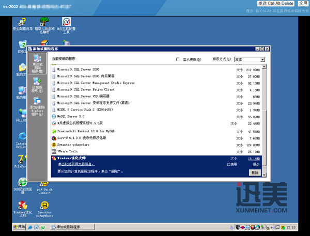Open the 回收站 desktop icon
This screenshot has width=310, height=236.
coord(22,46)
